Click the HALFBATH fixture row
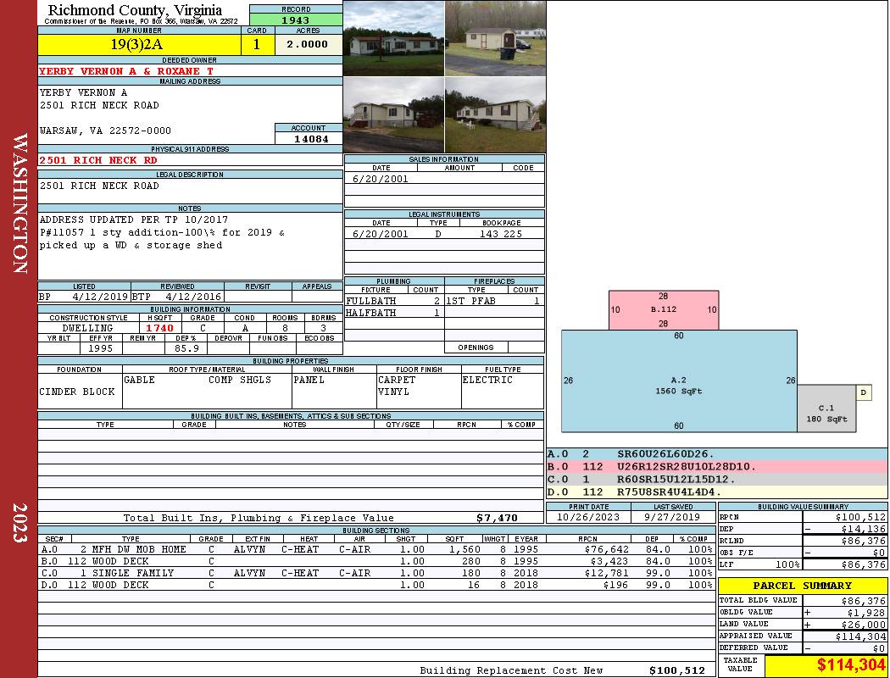The width and height of the screenshot is (890, 678). pyautogui.click(x=394, y=313)
